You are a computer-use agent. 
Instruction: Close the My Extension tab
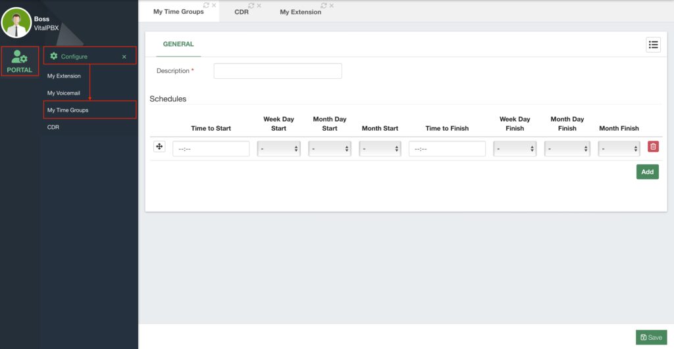click(x=331, y=6)
